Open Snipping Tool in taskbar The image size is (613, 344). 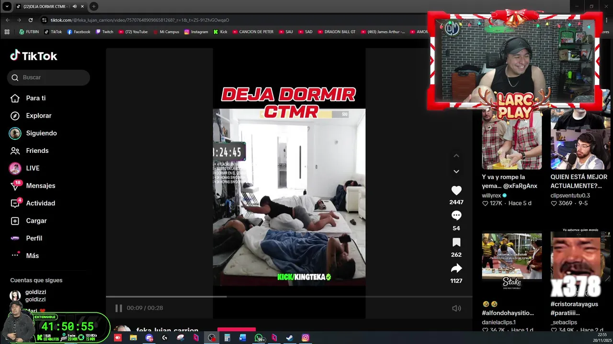pos(181,338)
